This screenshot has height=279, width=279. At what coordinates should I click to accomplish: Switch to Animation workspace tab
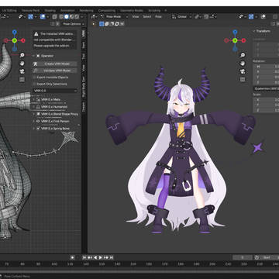(67, 11)
